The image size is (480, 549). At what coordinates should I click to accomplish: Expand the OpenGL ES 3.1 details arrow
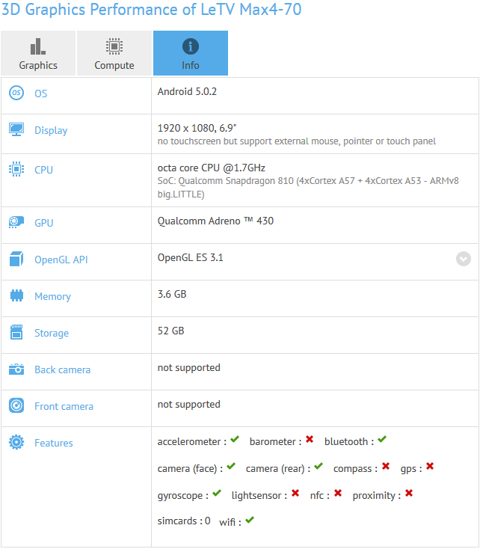[464, 259]
